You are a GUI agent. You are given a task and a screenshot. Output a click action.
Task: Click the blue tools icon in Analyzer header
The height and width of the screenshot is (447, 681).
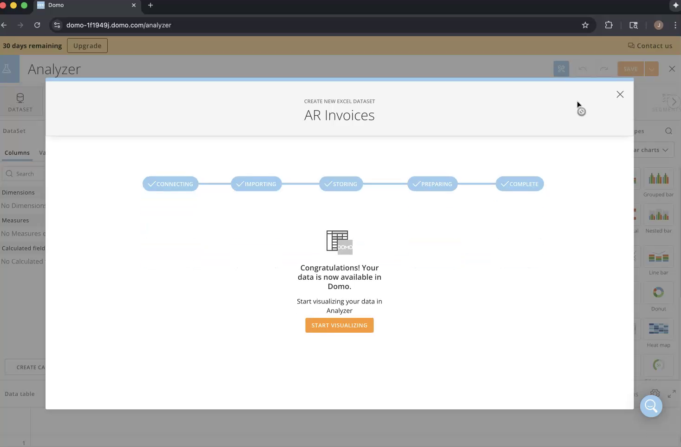tap(561, 69)
